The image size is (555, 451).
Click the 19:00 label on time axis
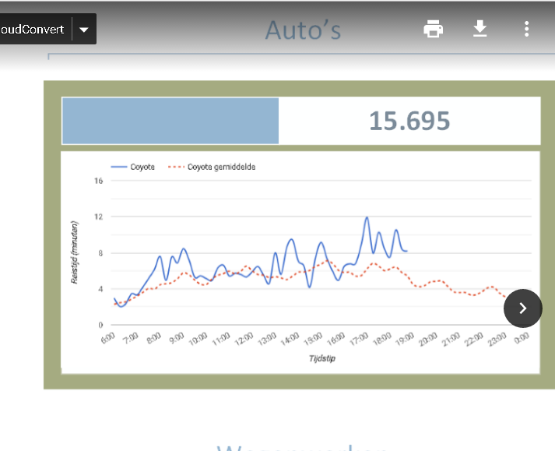pos(405,340)
